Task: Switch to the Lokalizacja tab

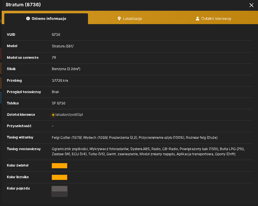Action: coord(130,19)
